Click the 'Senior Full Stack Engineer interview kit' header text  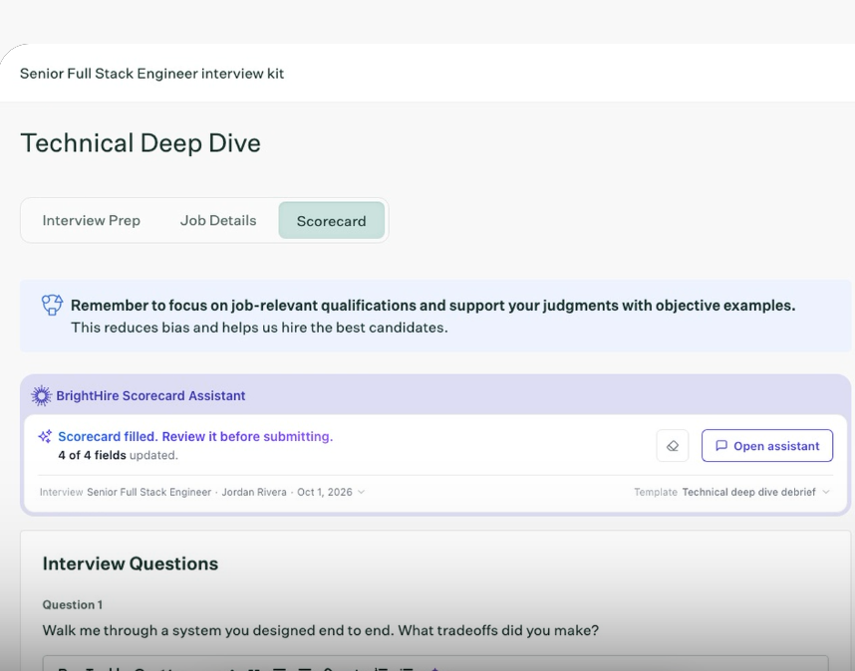tap(152, 74)
